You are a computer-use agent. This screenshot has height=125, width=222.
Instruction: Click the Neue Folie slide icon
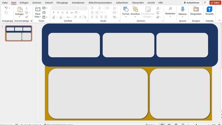click(x=38, y=9)
